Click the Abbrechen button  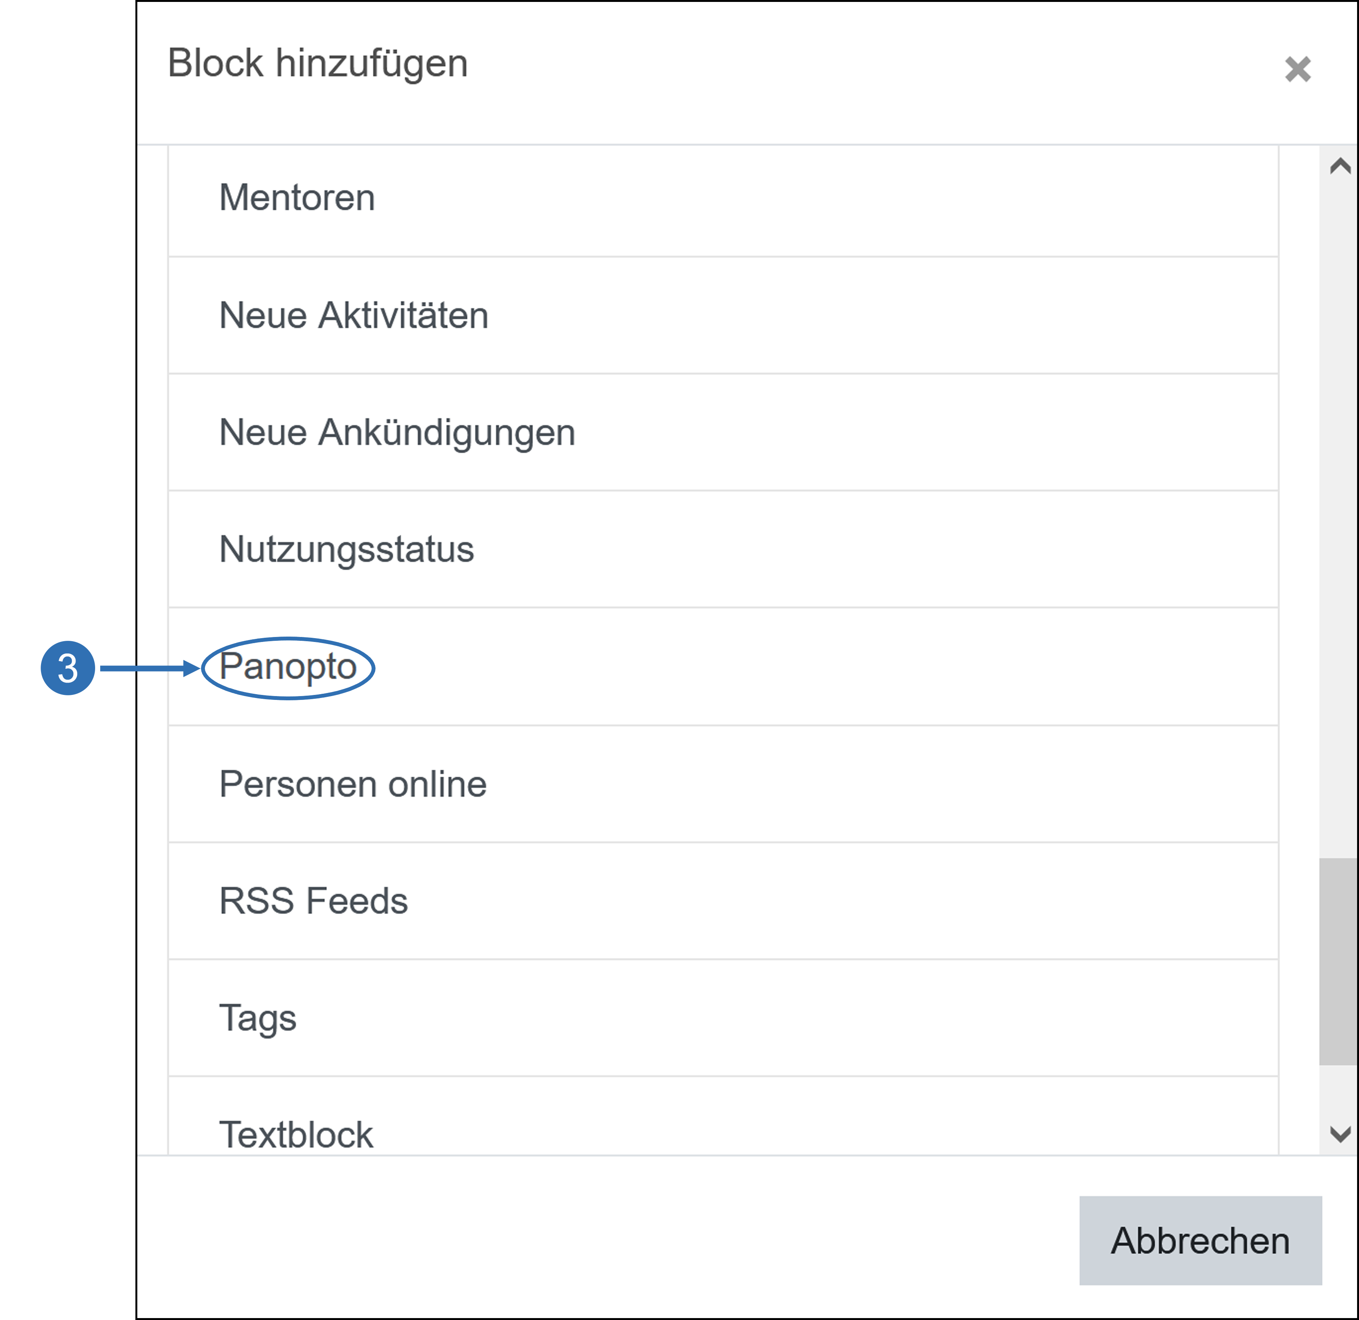[x=1200, y=1240]
